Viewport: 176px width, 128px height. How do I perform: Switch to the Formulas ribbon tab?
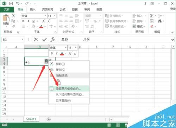[x=63, y=9]
